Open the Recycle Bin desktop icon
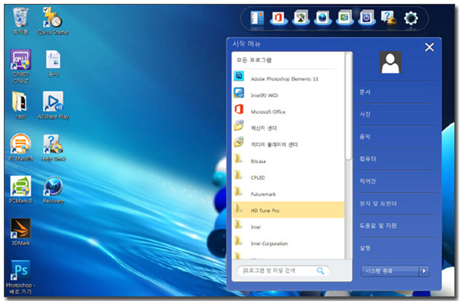Viewport: 459px width, 301px height. (21, 21)
